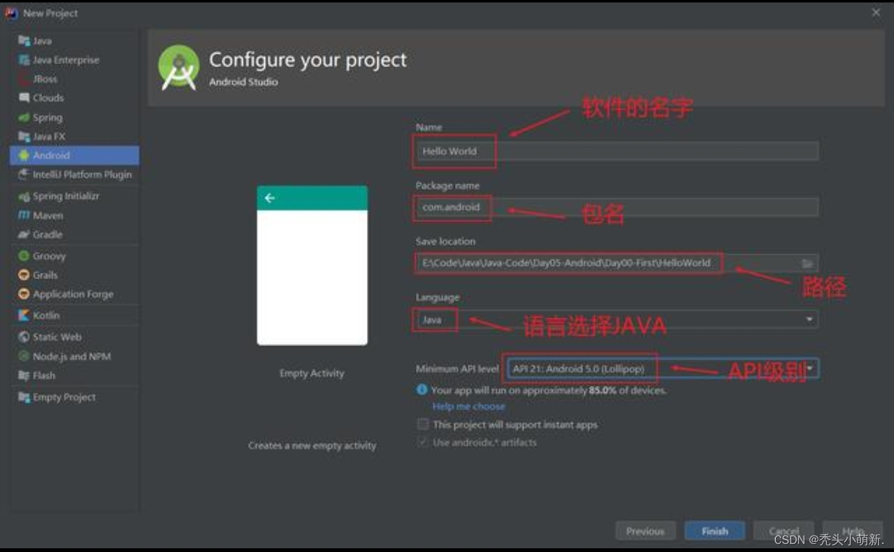Click the Flash icon in the list
The image size is (894, 552).
[x=24, y=375]
